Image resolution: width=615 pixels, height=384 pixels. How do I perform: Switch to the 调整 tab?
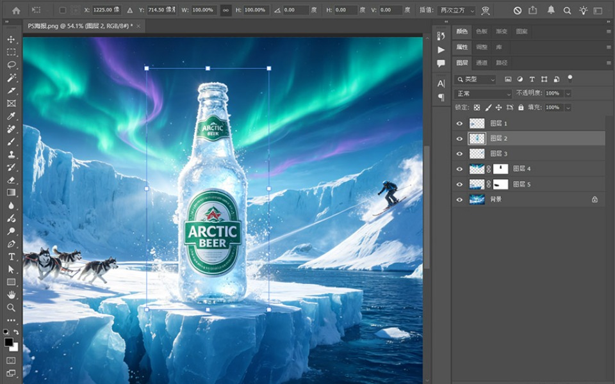click(482, 47)
